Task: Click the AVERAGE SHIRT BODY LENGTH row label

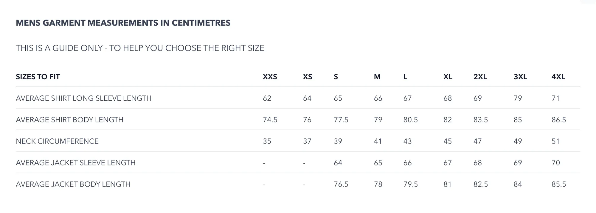Action: click(x=70, y=120)
